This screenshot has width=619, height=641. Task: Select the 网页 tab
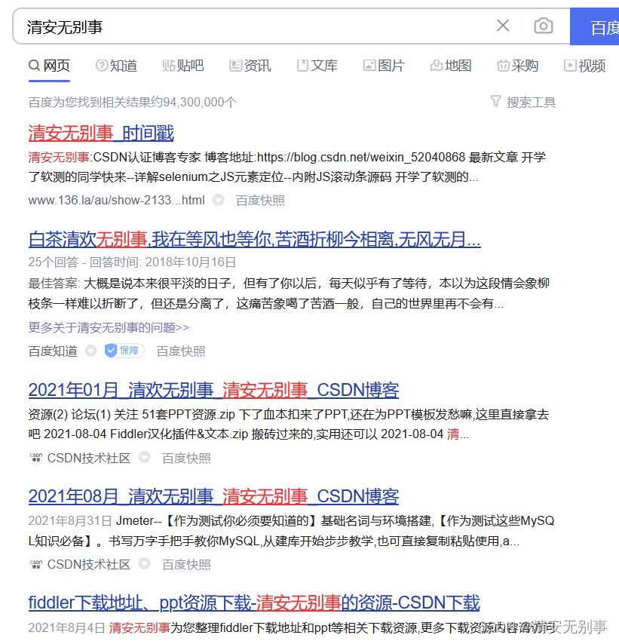click(50, 66)
